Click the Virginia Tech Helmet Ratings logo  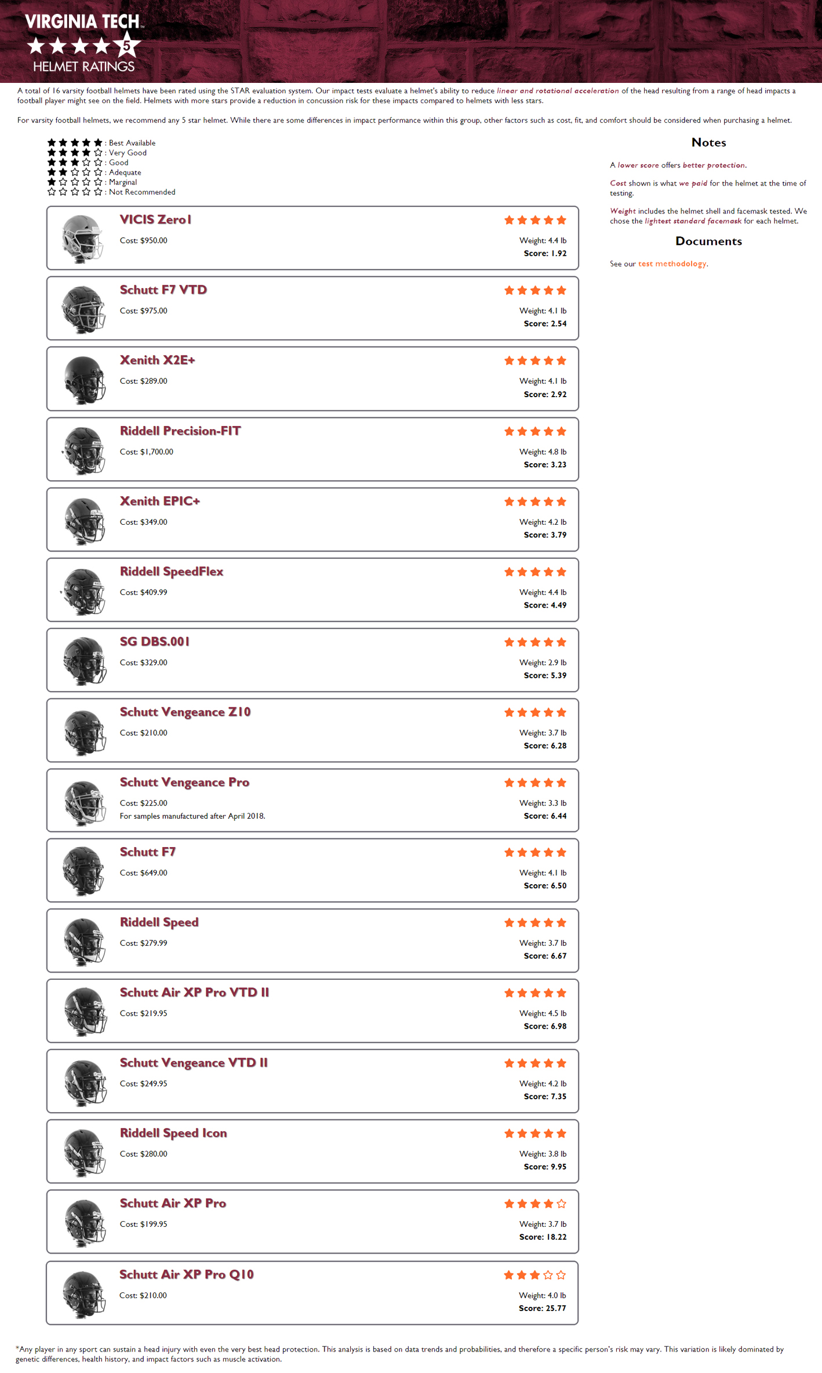84,43
